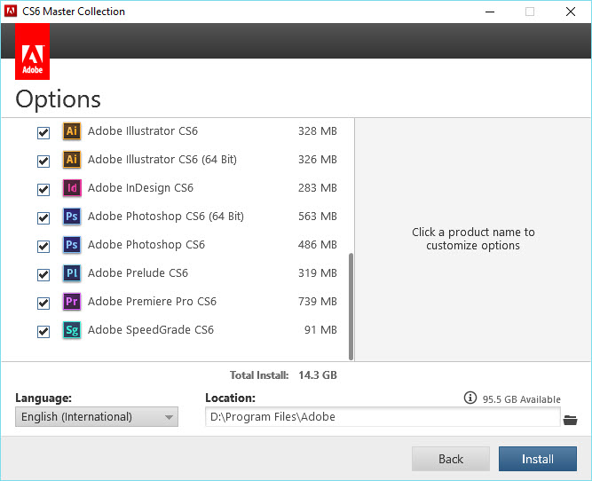Click the Illustrator CS6 (64 Bit) Ai icon
The width and height of the screenshot is (592, 481).
pos(72,160)
